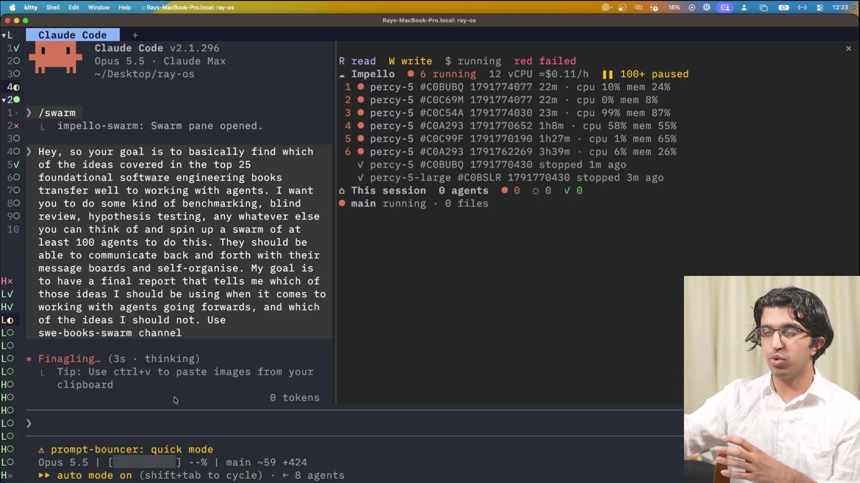Screen dimensions: 860x483
Task: Toggle the 100+ paused state label
Action: coord(654,74)
